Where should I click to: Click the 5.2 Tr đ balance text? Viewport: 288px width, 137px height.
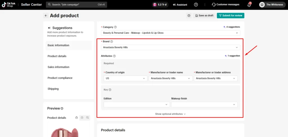162,5
